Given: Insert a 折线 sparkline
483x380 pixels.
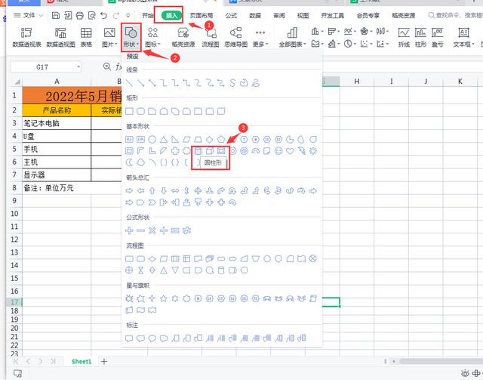Looking at the screenshot, I should [404, 37].
